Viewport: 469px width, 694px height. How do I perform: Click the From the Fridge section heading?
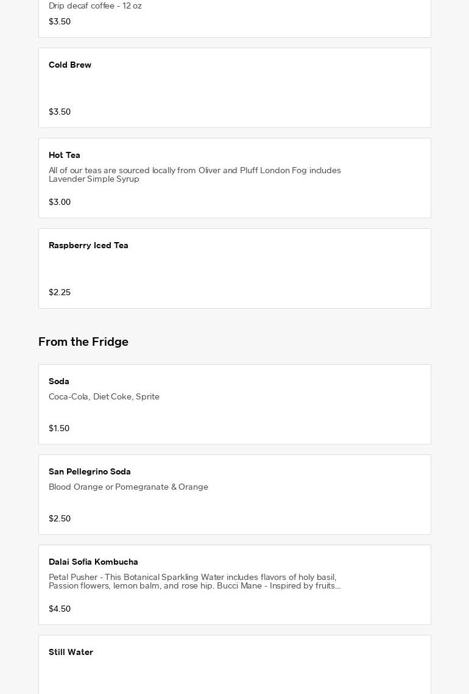83,342
